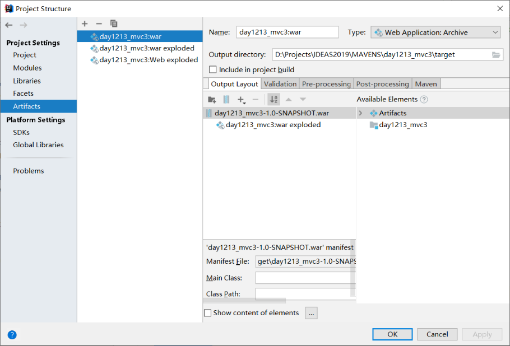Add a new artifact with plus icon
510x346 pixels.
point(85,24)
